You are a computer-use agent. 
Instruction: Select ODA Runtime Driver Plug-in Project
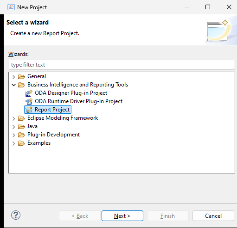[x=78, y=101]
